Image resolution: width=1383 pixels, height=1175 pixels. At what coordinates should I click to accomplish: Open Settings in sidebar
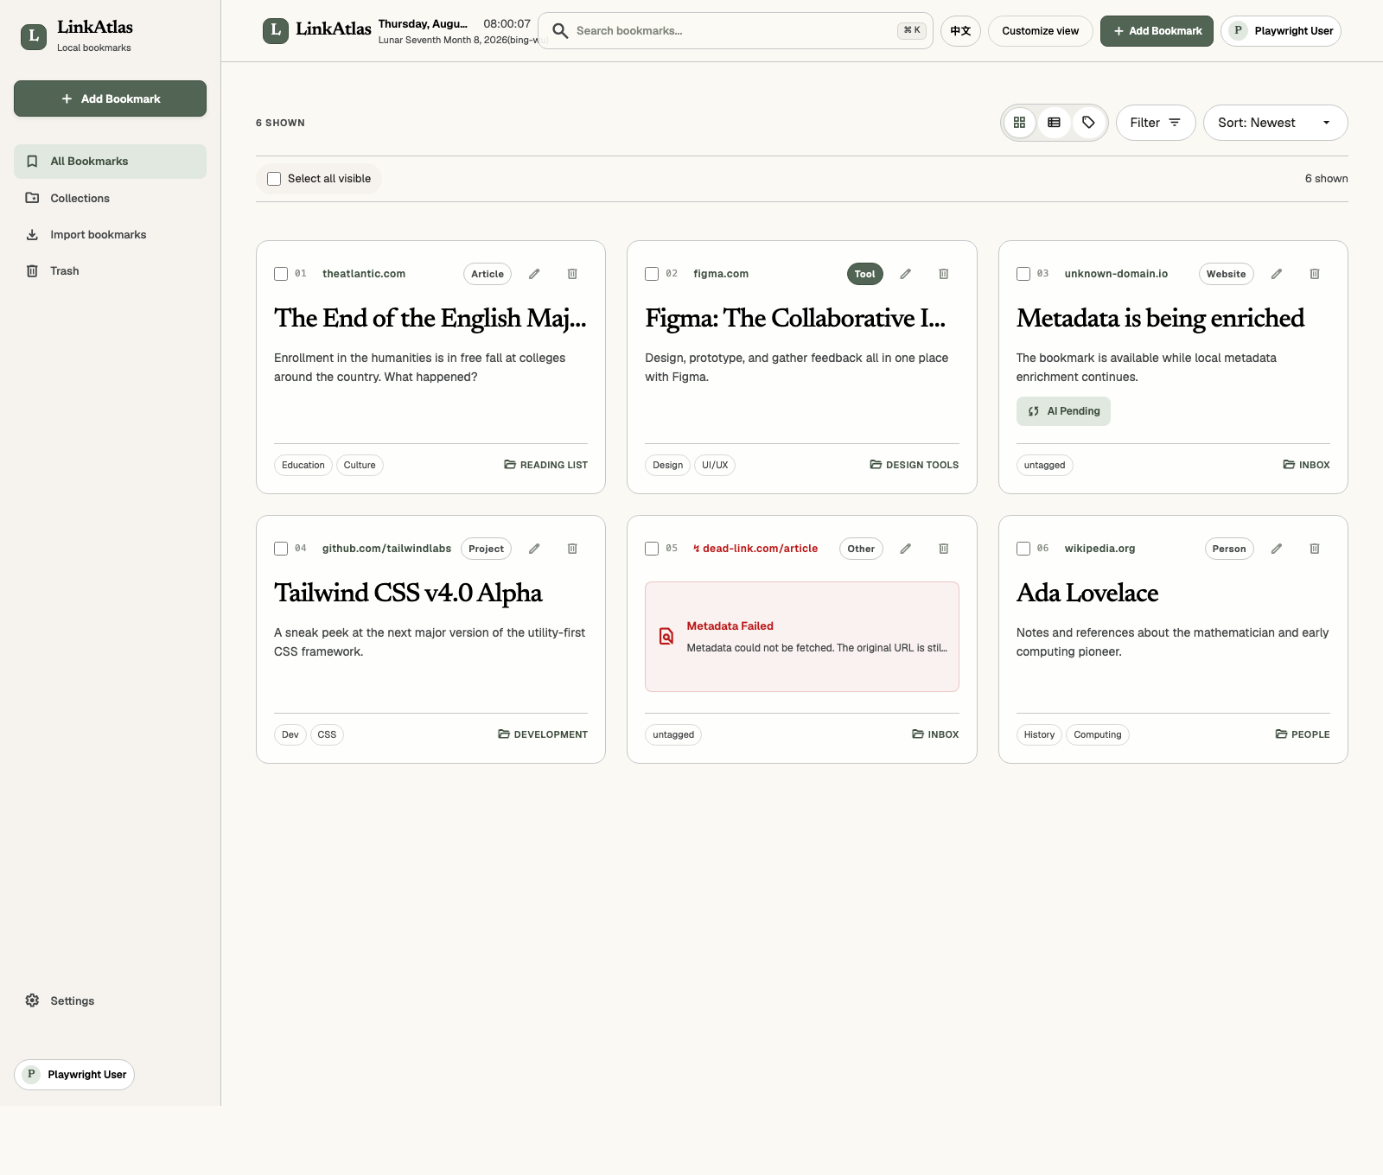110,1000
